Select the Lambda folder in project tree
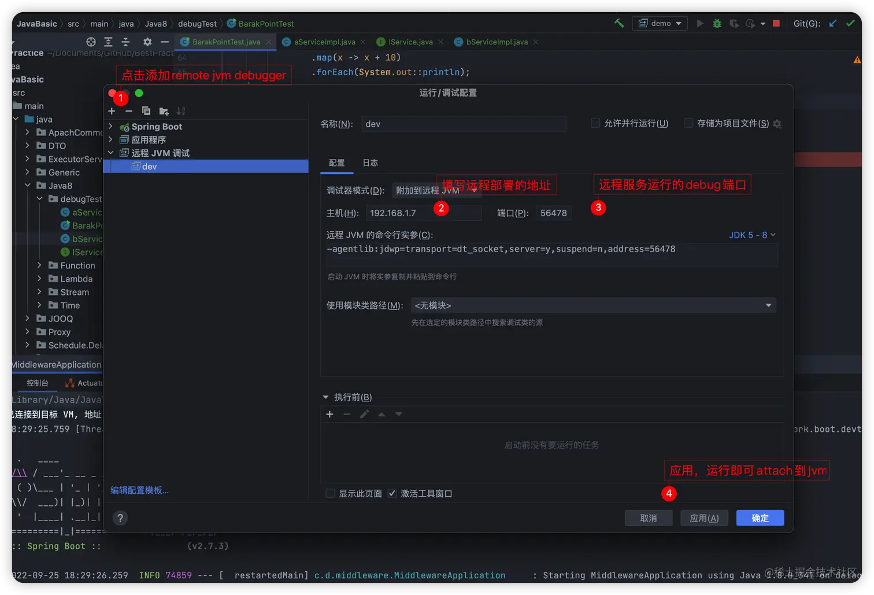 (76, 279)
